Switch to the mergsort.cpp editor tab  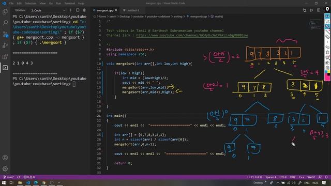pyautogui.click(x=105, y=10)
